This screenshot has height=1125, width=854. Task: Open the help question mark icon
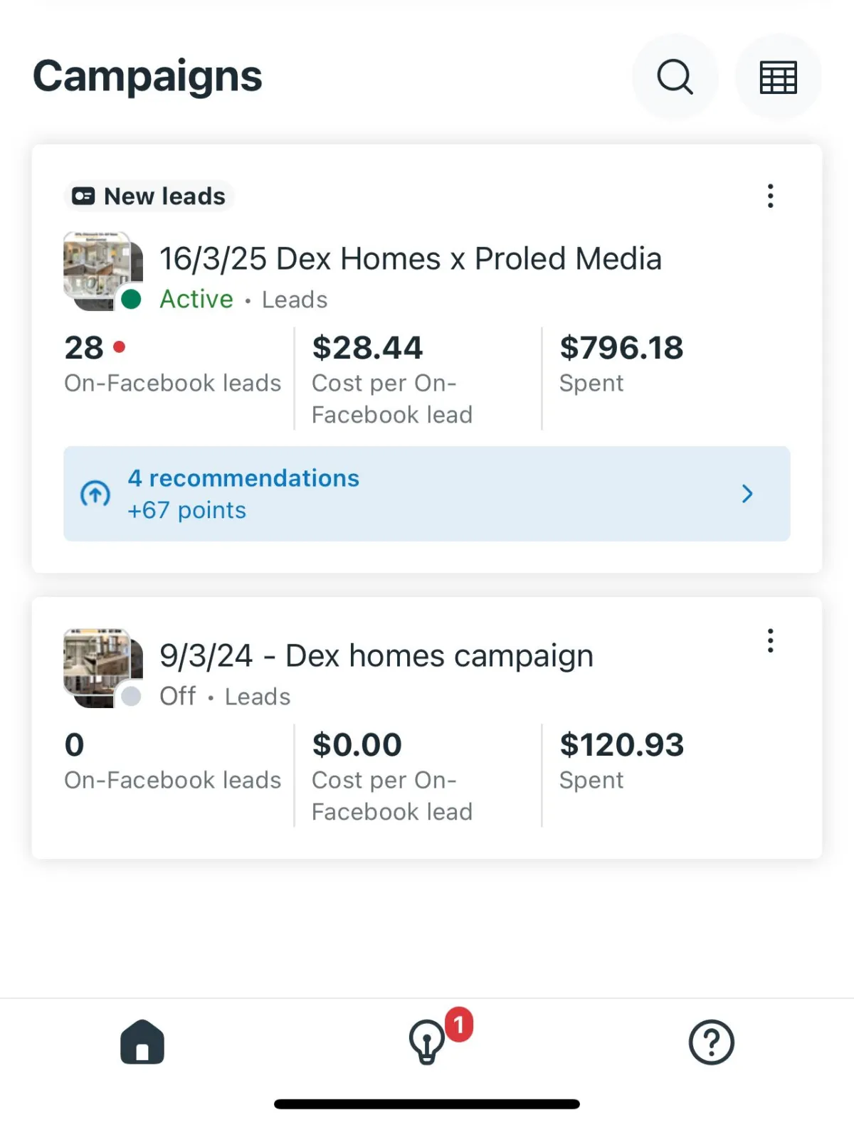pyautogui.click(x=711, y=1042)
